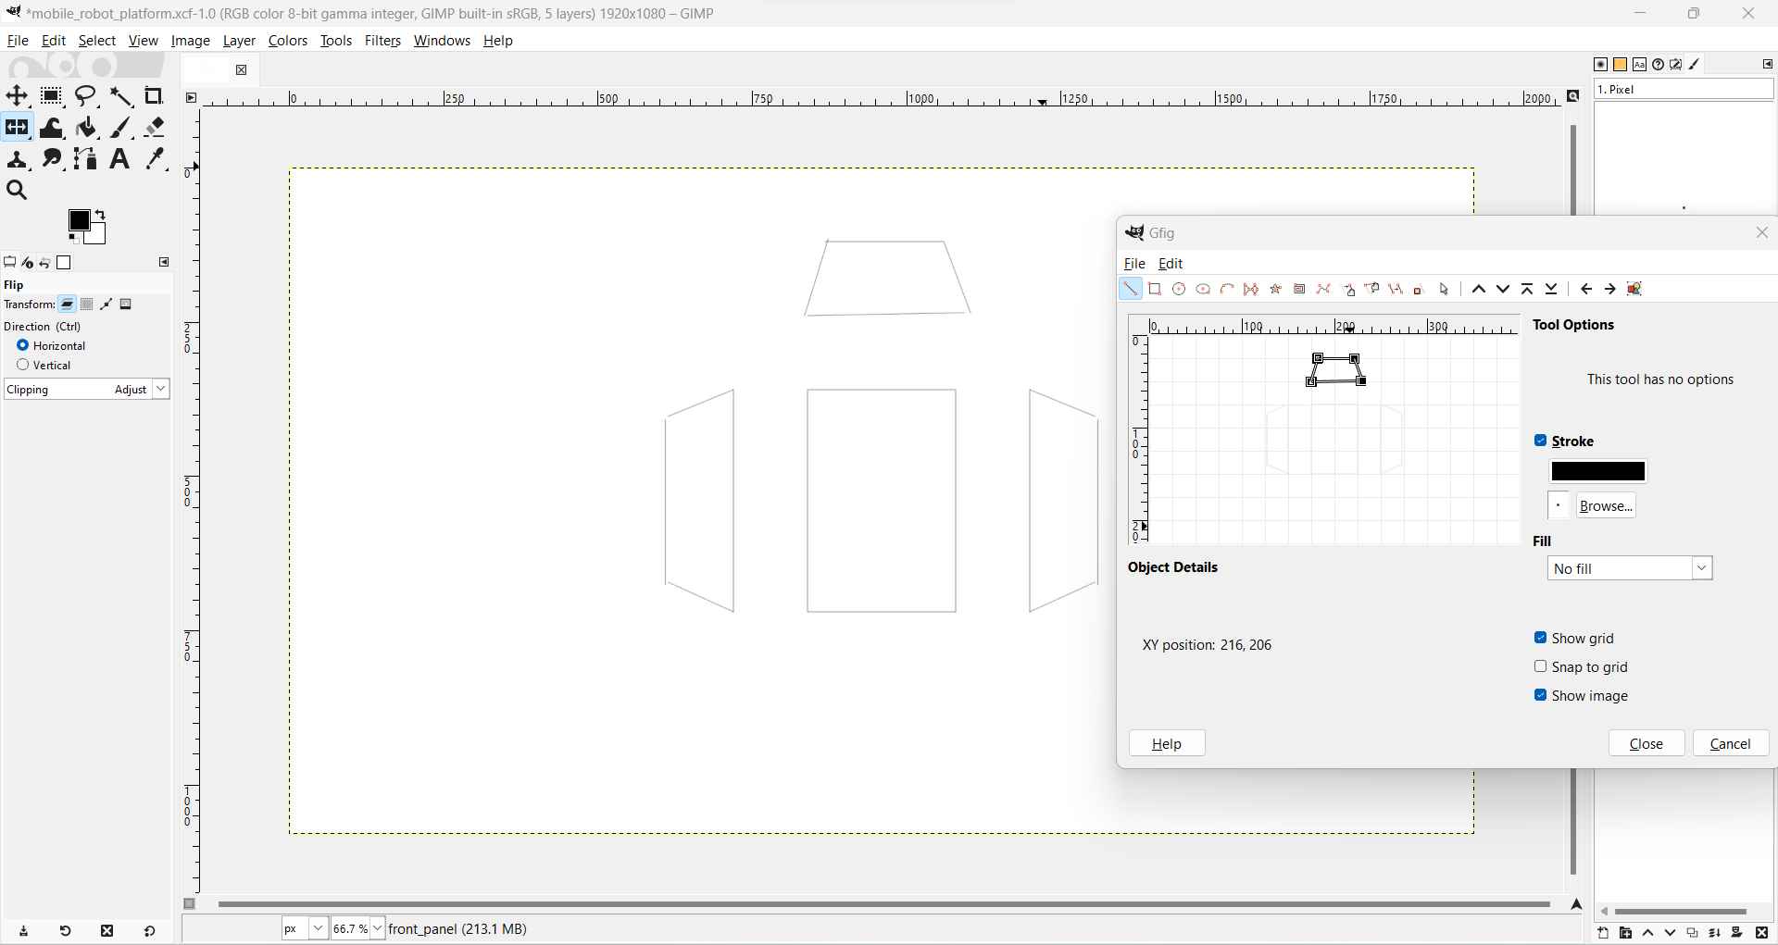Raise selected object in Gfig
The height and width of the screenshot is (945, 1778).
1479,290
